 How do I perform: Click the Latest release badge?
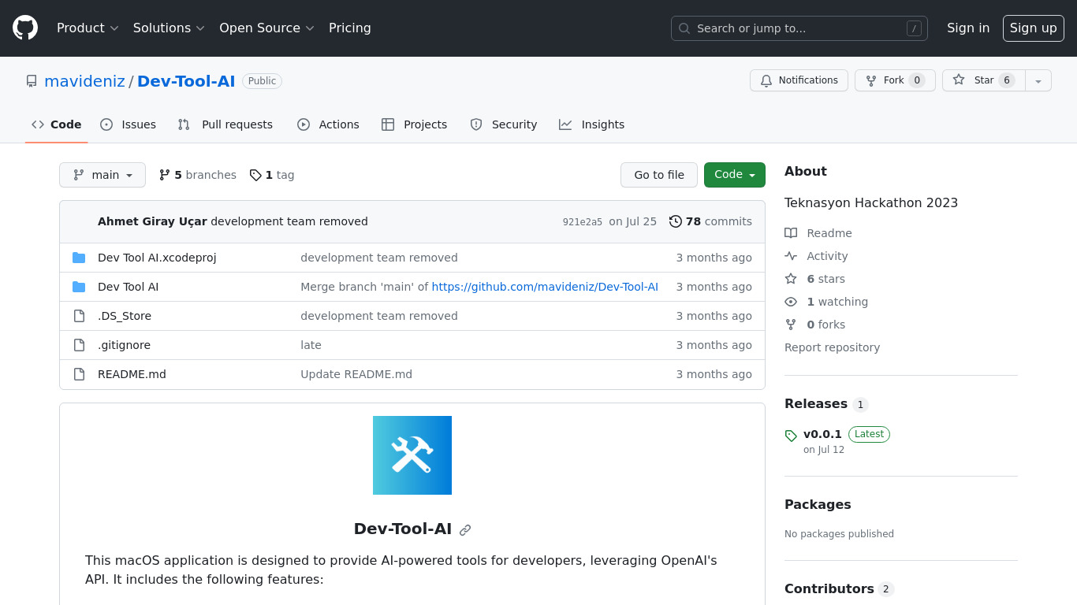pyautogui.click(x=869, y=434)
